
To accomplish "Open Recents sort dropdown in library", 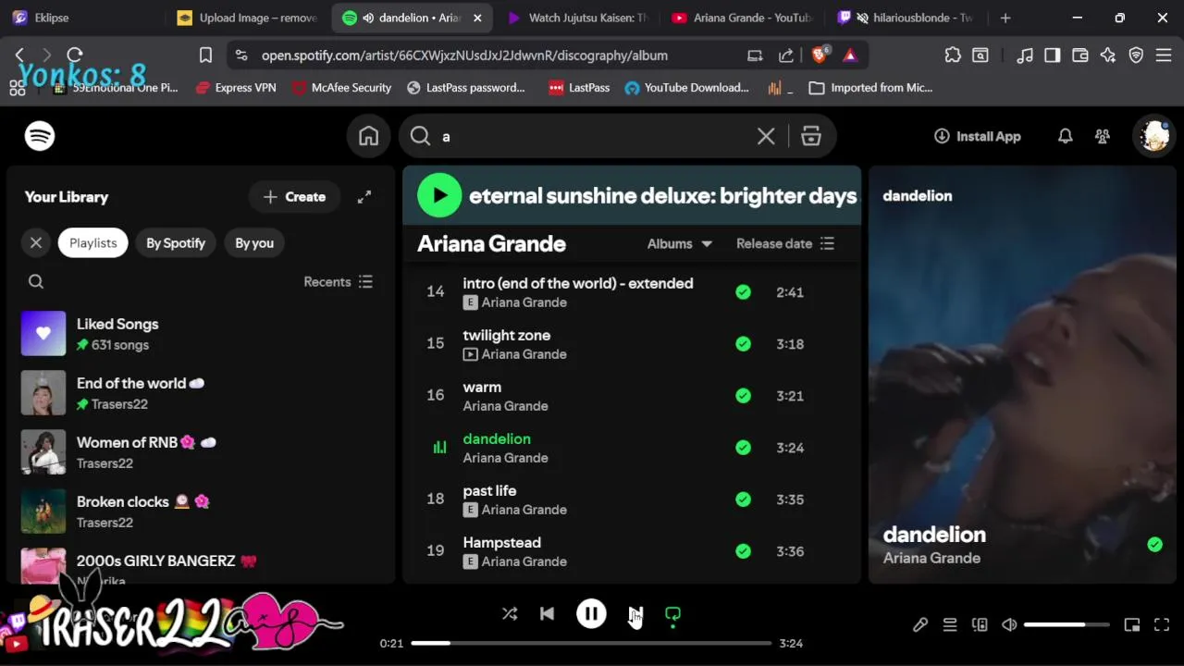I will [x=339, y=282].
